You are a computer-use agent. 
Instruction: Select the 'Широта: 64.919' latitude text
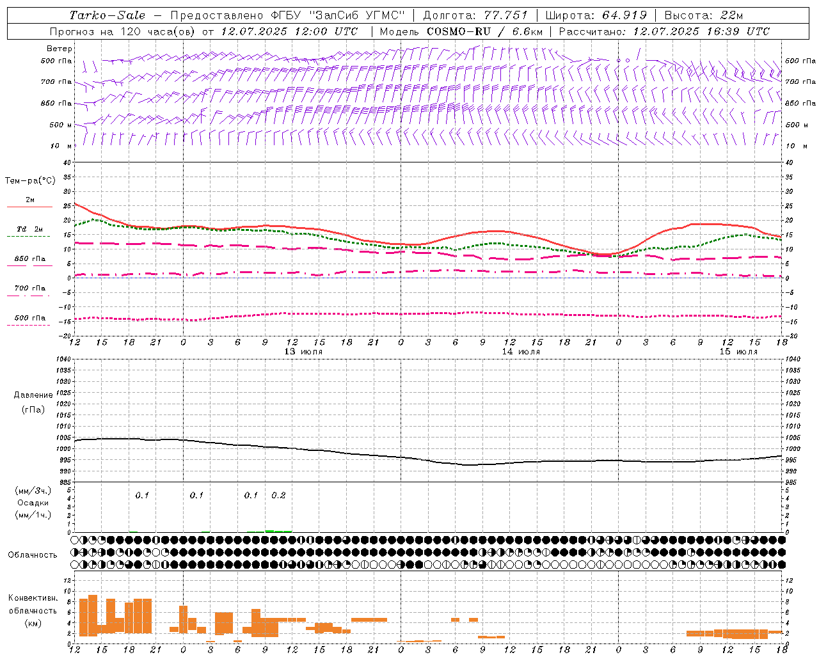point(596,15)
